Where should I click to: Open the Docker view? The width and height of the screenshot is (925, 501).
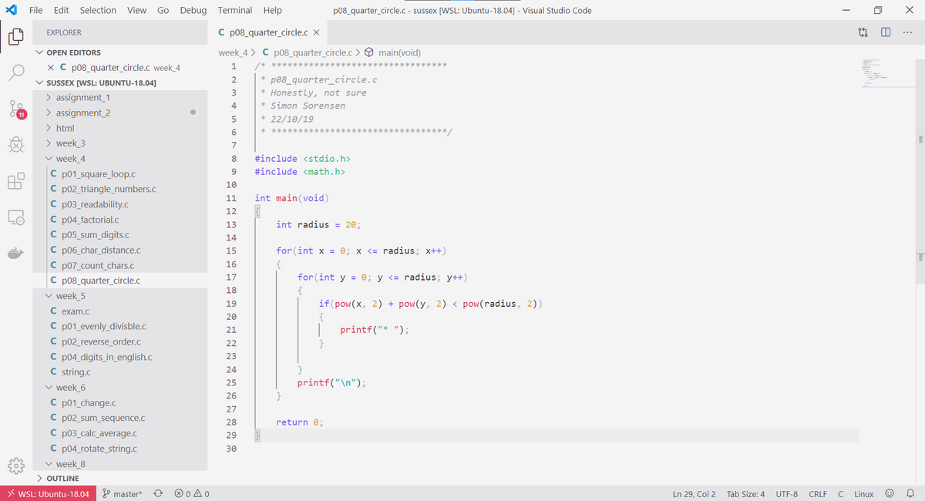pyautogui.click(x=17, y=254)
